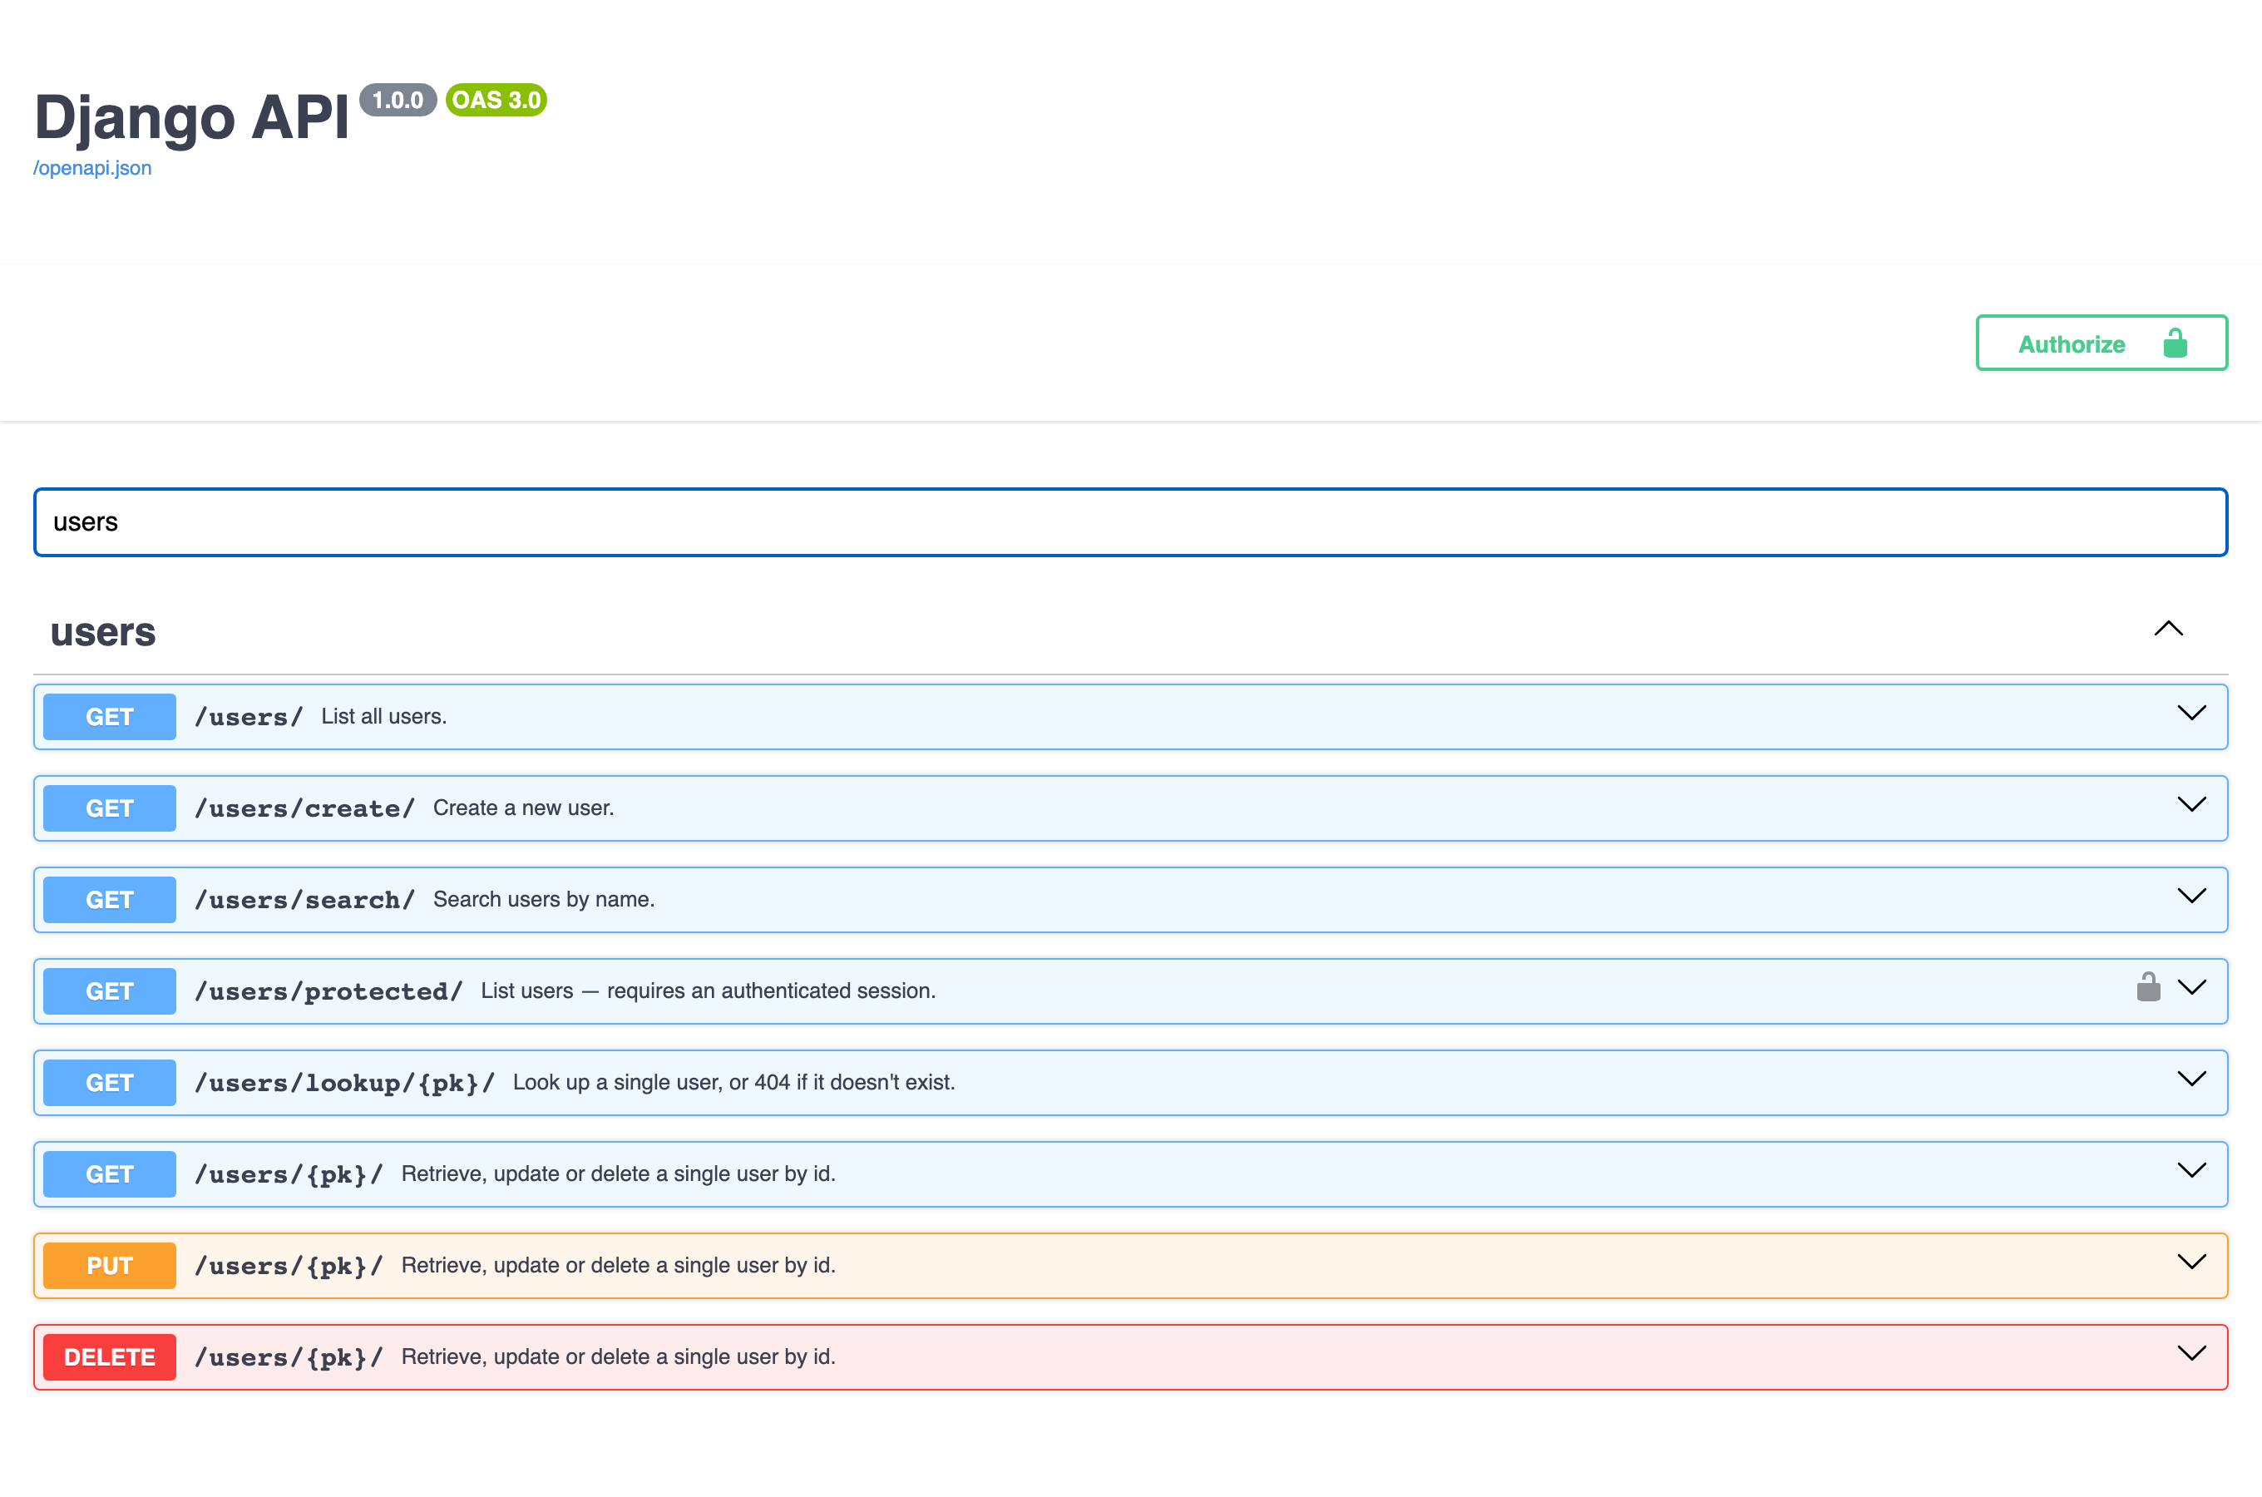The image size is (2262, 1497).
Task: Click the 'Create a new user.' description
Action: coord(523,808)
